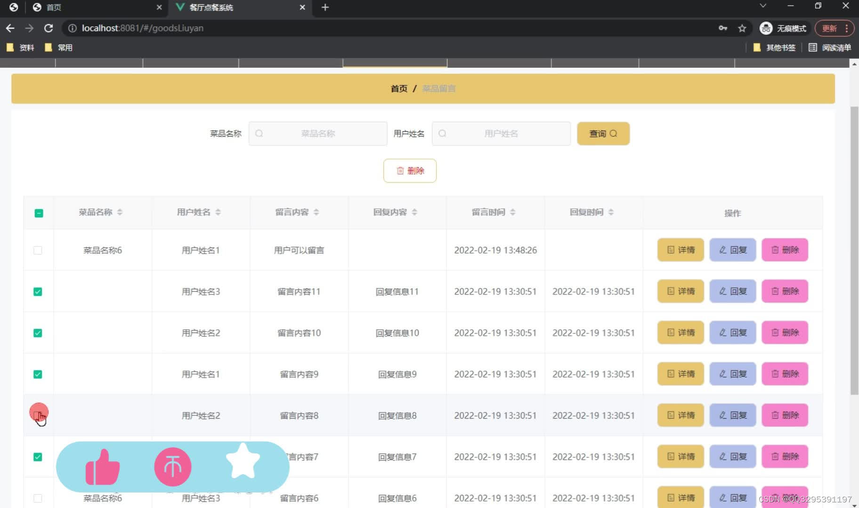Focus the 用户姓名 search field

501,134
